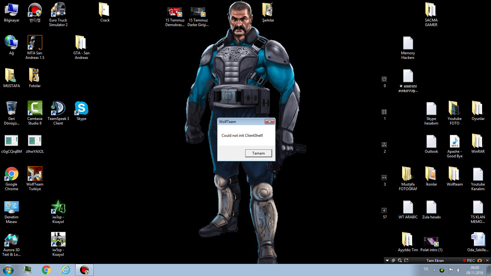Select the İkonlar folder
The width and height of the screenshot is (491, 276).
tap(431, 176)
